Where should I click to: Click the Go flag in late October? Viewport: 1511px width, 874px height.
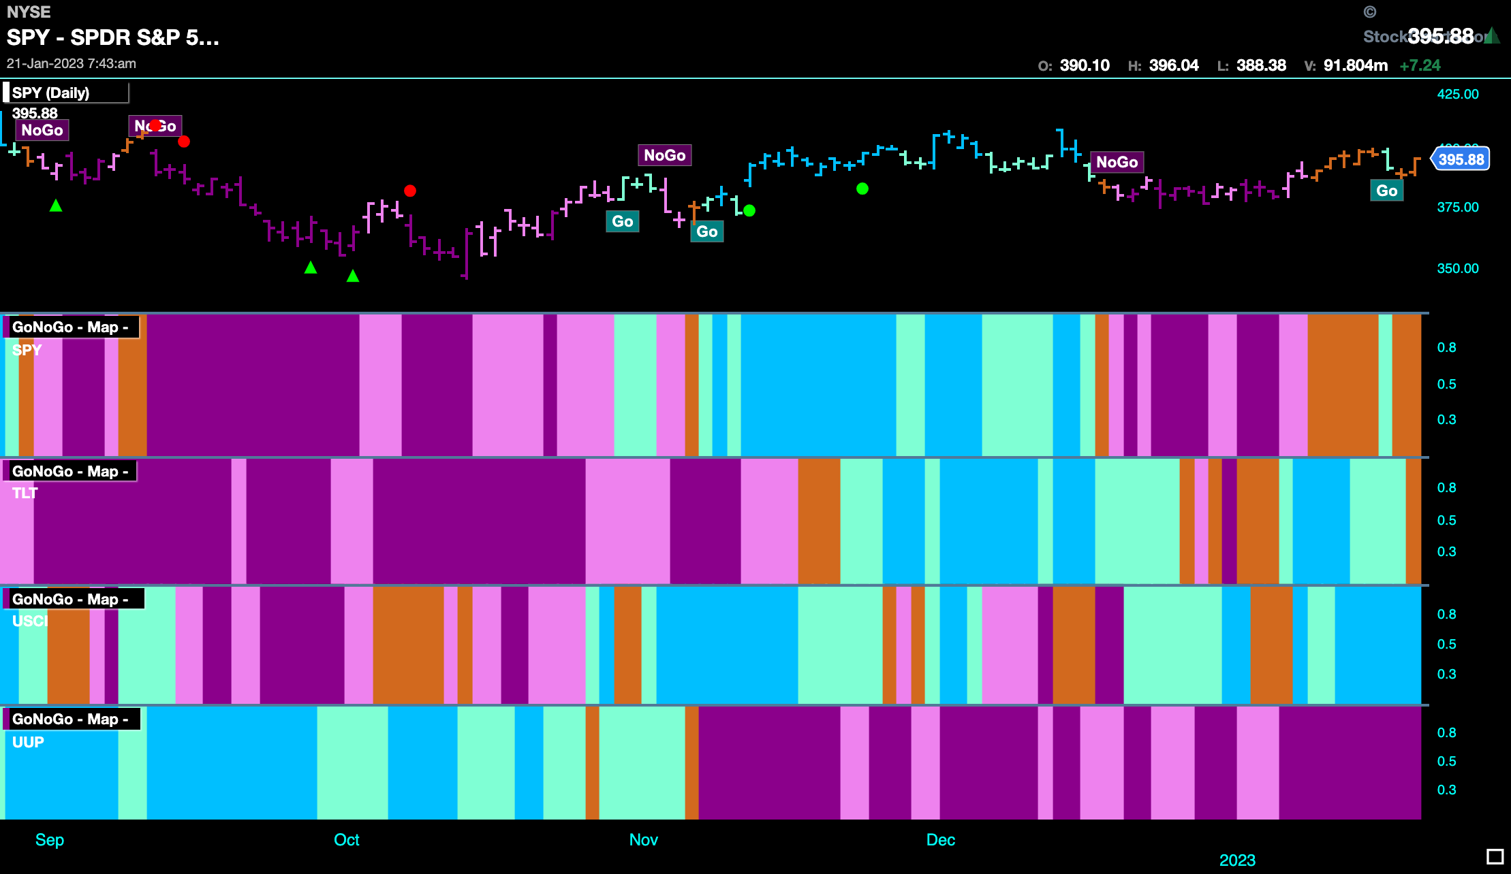[x=623, y=221]
